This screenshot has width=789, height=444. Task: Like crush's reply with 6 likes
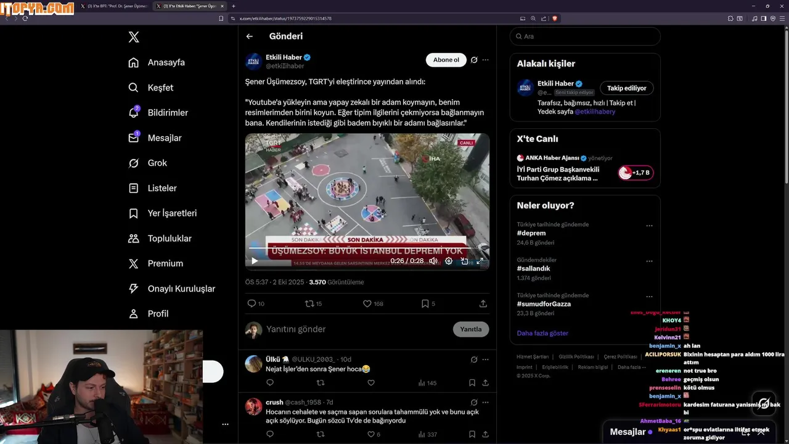pos(374,434)
